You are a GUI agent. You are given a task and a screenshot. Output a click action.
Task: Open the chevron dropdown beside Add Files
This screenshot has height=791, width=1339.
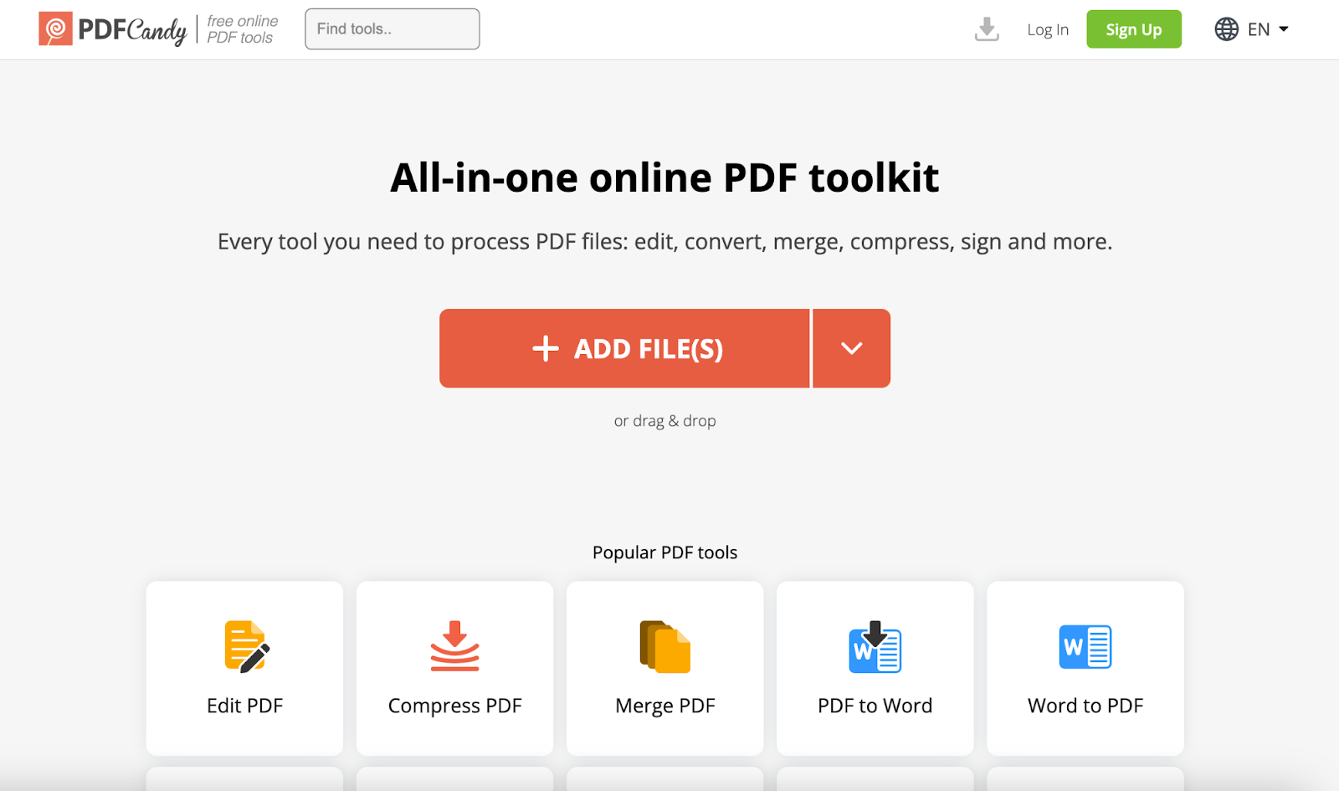pyautogui.click(x=851, y=348)
